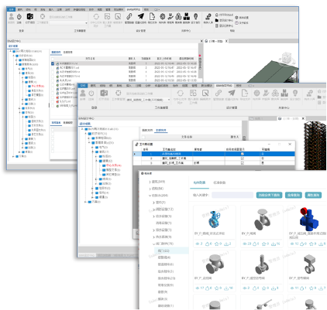
Task: Click the paper-plane send icon in the back ribbon
Action: (x=140, y=16)
